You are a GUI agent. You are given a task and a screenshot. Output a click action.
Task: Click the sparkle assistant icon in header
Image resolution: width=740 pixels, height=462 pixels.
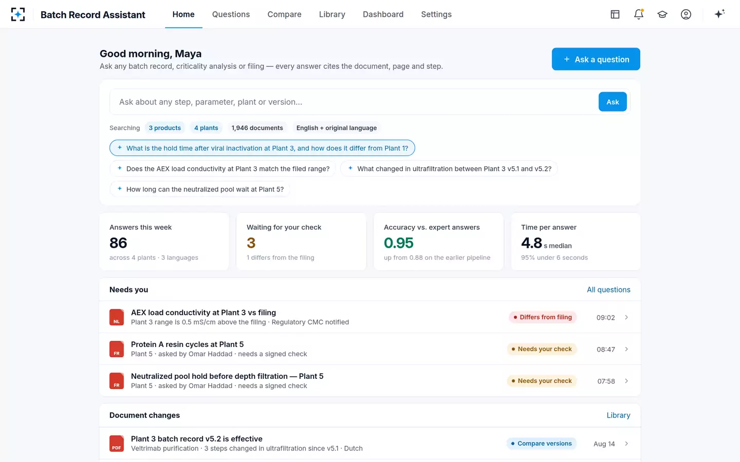tap(719, 14)
